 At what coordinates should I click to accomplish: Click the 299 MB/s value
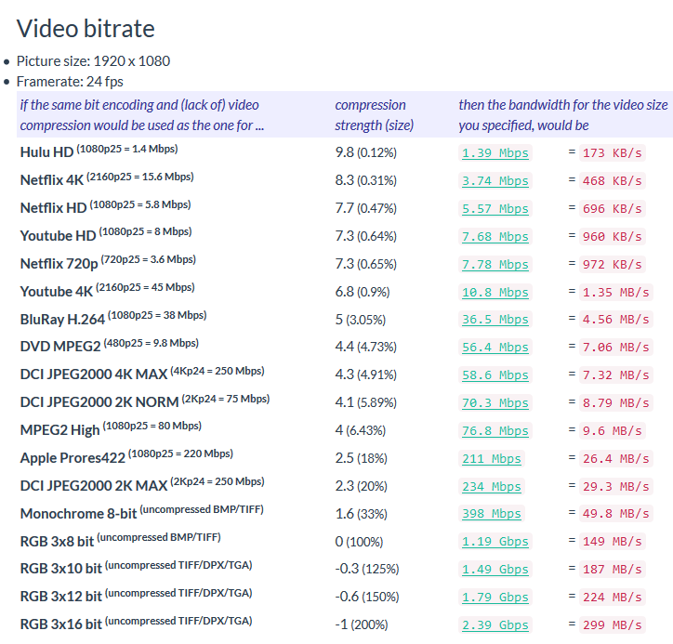tap(612, 625)
